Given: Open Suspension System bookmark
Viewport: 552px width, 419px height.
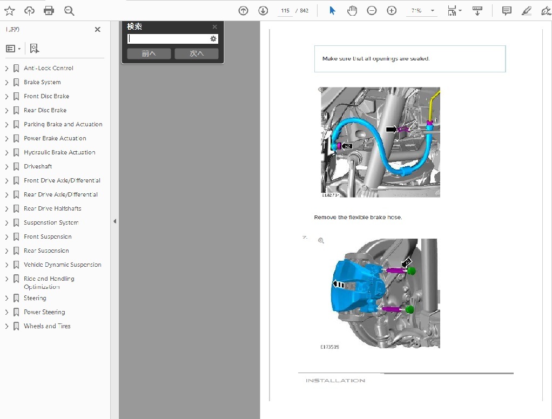Looking at the screenshot, I should (51, 222).
